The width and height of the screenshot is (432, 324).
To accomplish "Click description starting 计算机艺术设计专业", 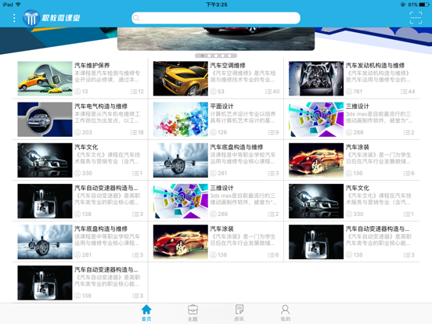I will pyautogui.click(x=243, y=117).
